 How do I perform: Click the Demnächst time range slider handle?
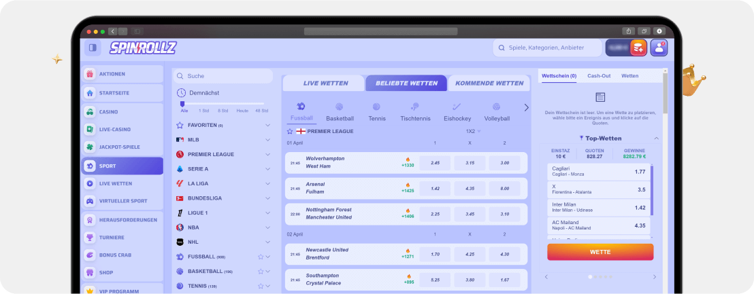click(182, 104)
